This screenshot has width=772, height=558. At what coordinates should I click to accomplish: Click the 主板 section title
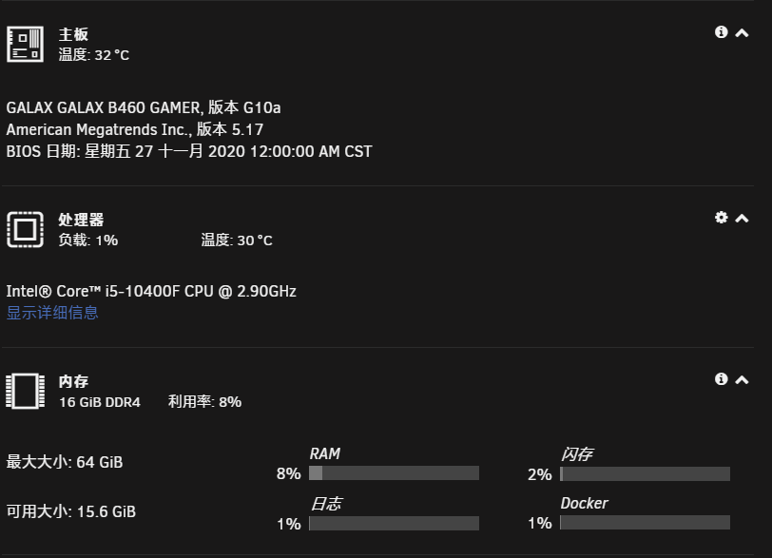click(x=73, y=34)
